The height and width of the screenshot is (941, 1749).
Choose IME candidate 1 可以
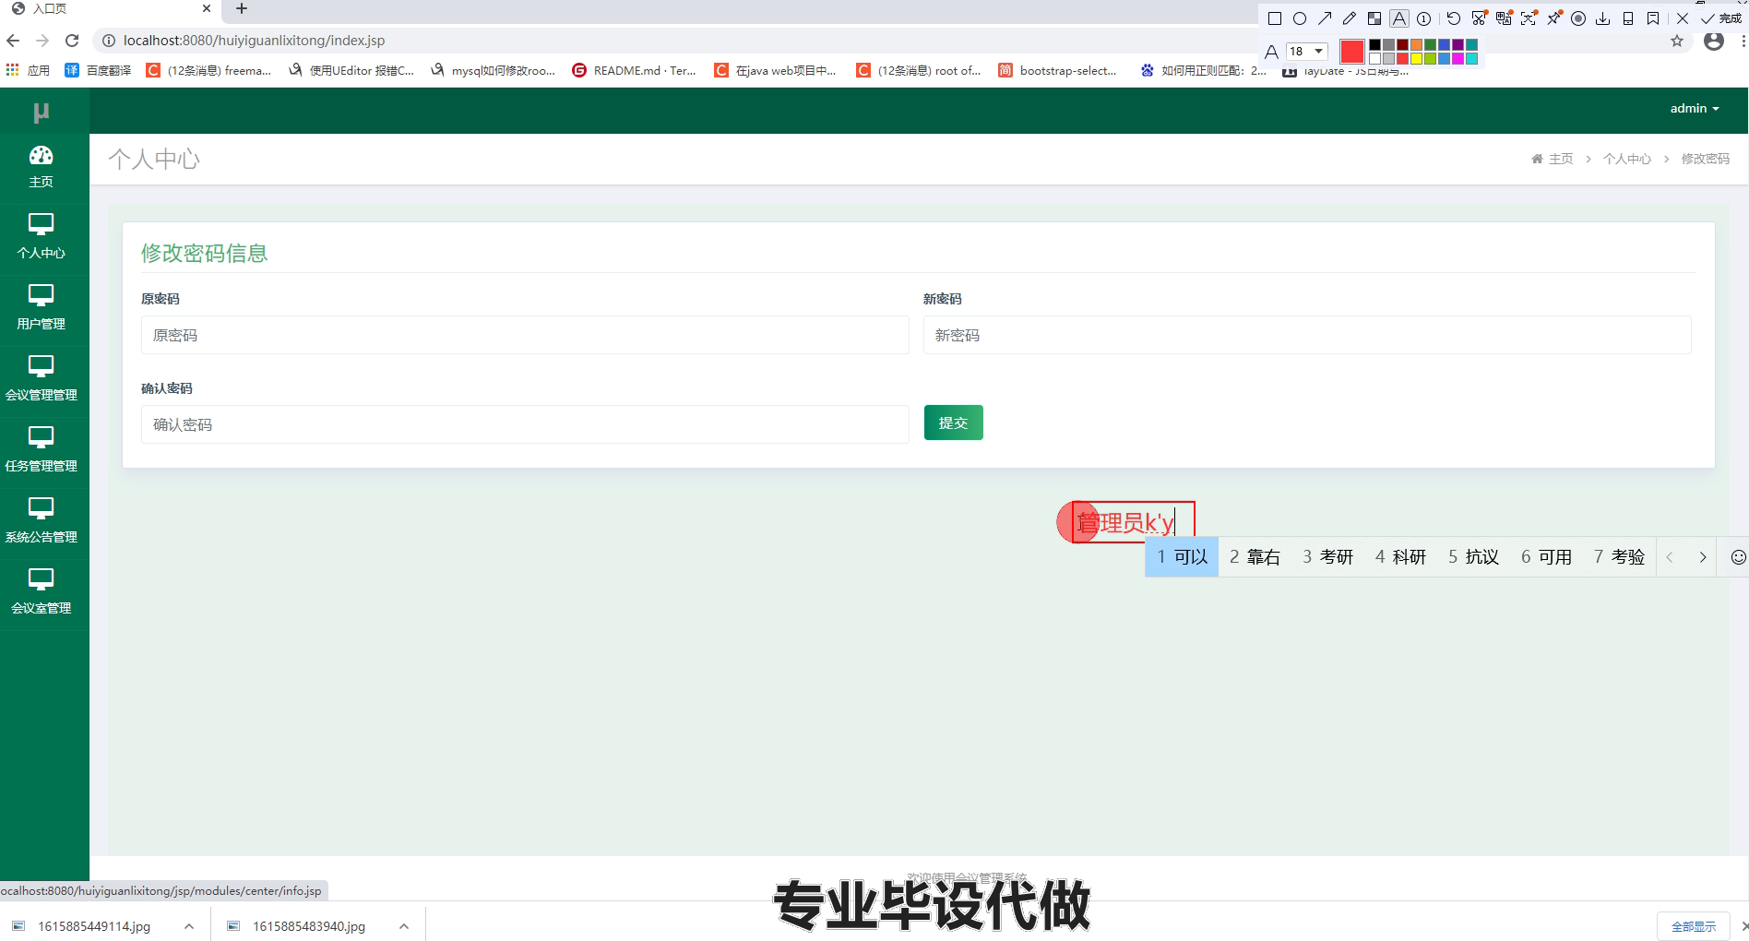[x=1182, y=557]
